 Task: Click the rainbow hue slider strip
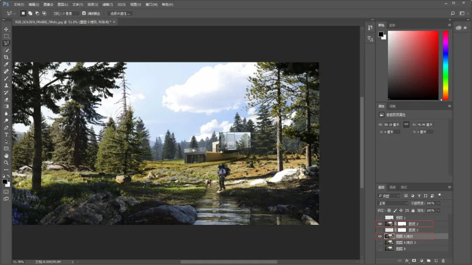445,65
